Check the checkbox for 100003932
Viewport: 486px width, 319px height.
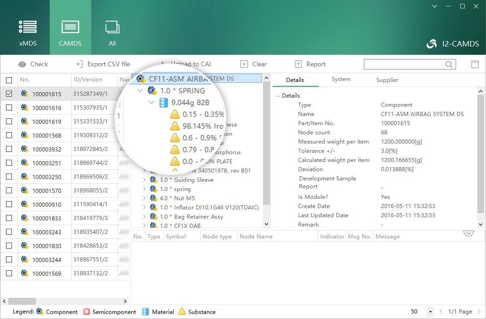pyautogui.click(x=9, y=149)
